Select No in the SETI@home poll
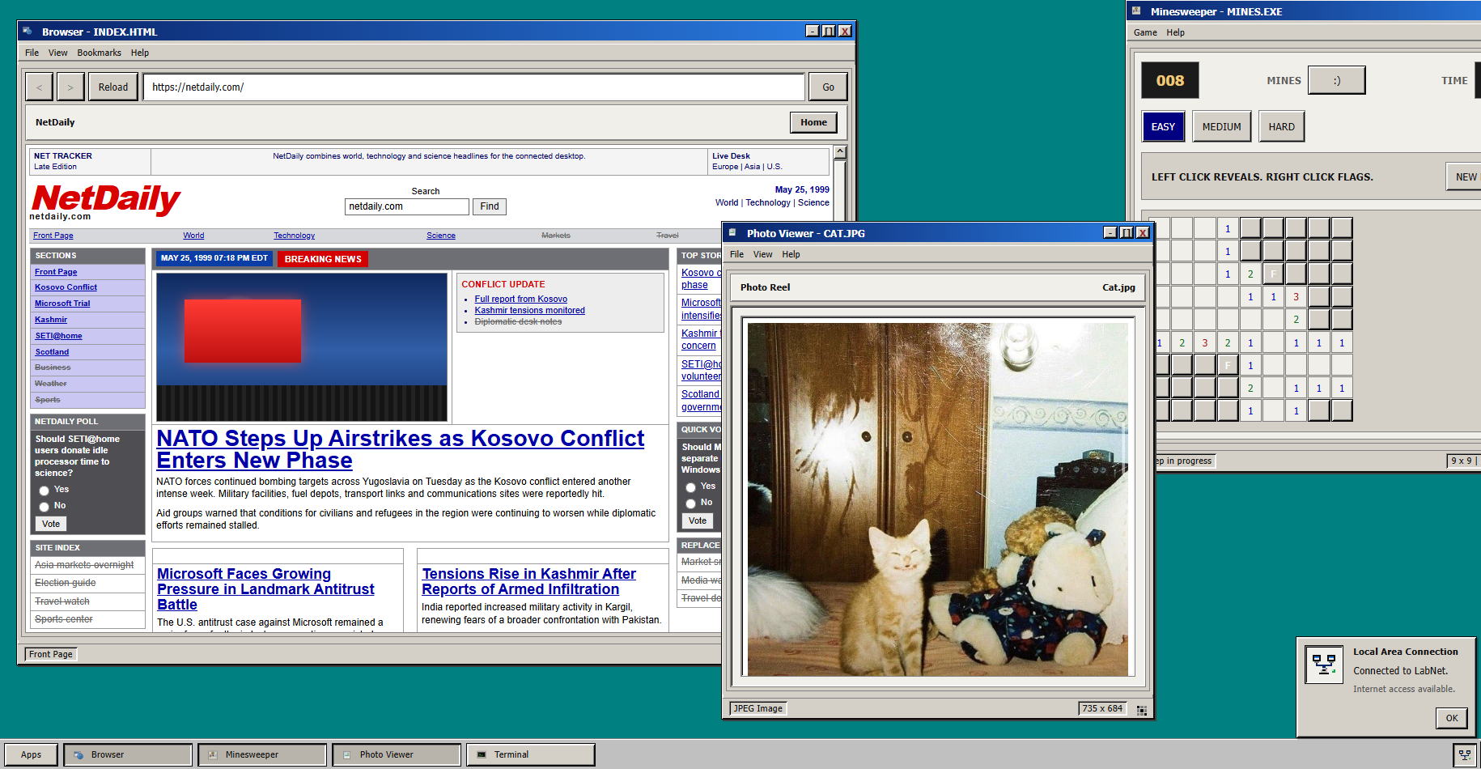This screenshot has width=1481, height=769. pyautogui.click(x=45, y=507)
